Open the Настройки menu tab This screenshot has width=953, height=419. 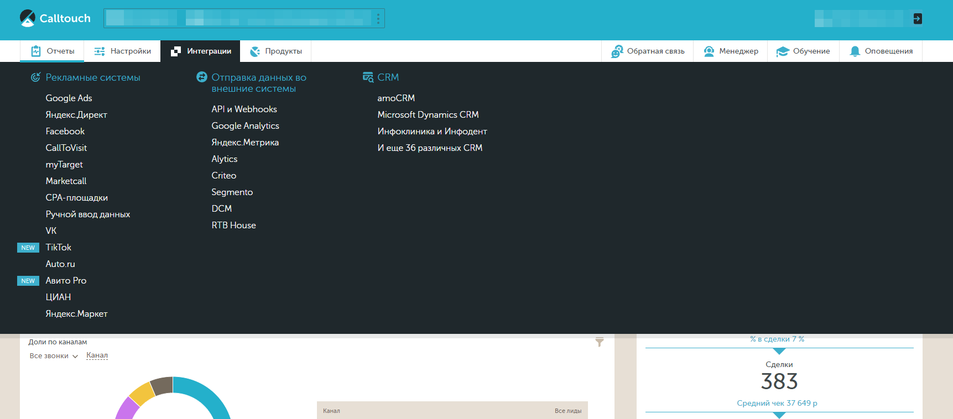[x=122, y=51]
